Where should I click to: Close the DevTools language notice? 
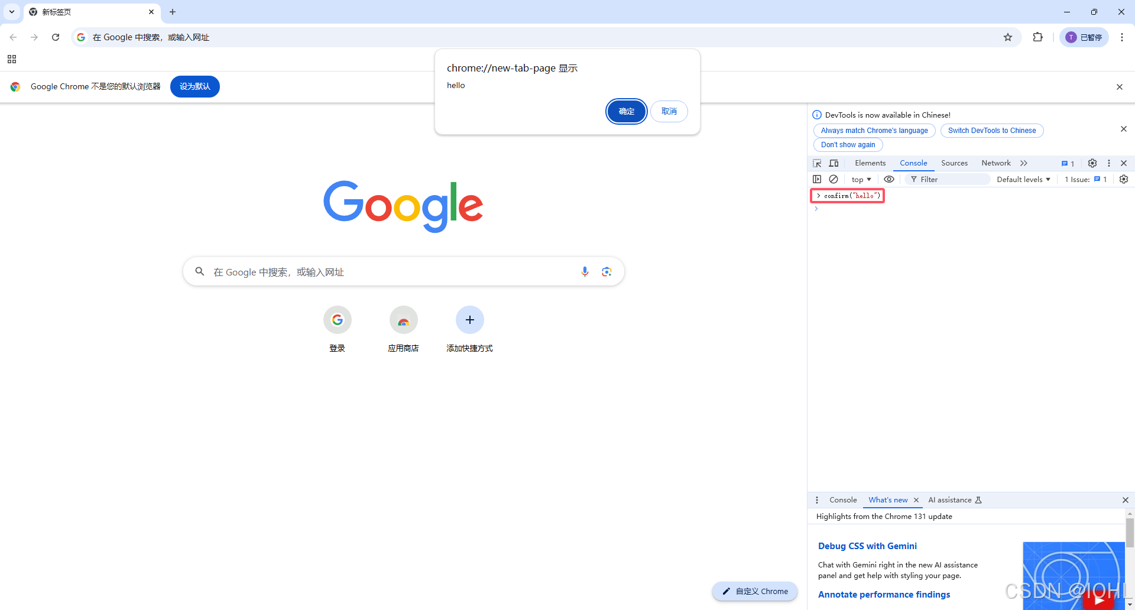point(1124,129)
